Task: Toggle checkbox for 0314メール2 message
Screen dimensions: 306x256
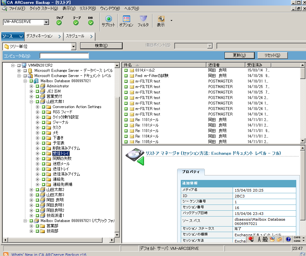Action: [x=126, y=70]
